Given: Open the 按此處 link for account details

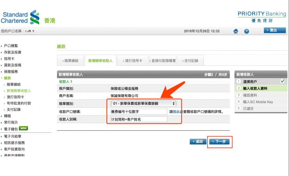Looking at the screenshot, I should click(x=178, y=112).
